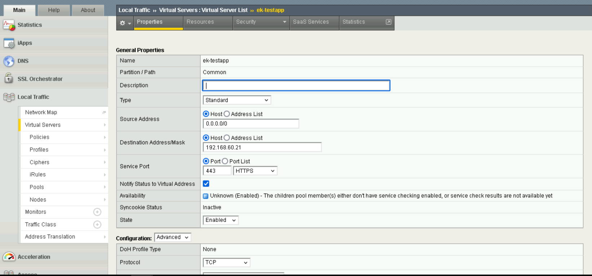Click the Acceleration gauge icon

click(9, 257)
